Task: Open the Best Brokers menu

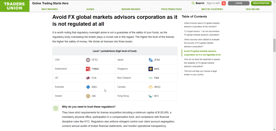Action: (x=50, y=9)
